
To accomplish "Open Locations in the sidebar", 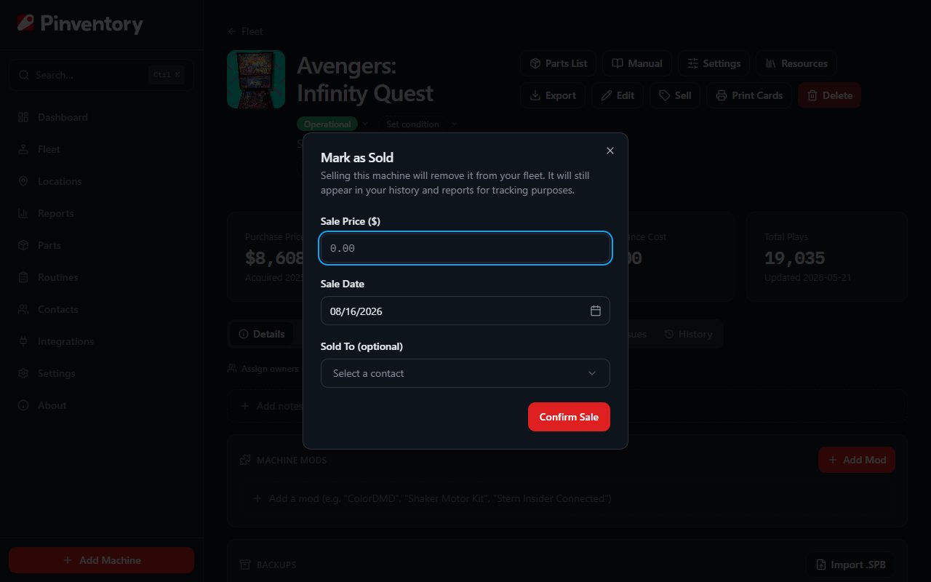I will pos(101,181).
